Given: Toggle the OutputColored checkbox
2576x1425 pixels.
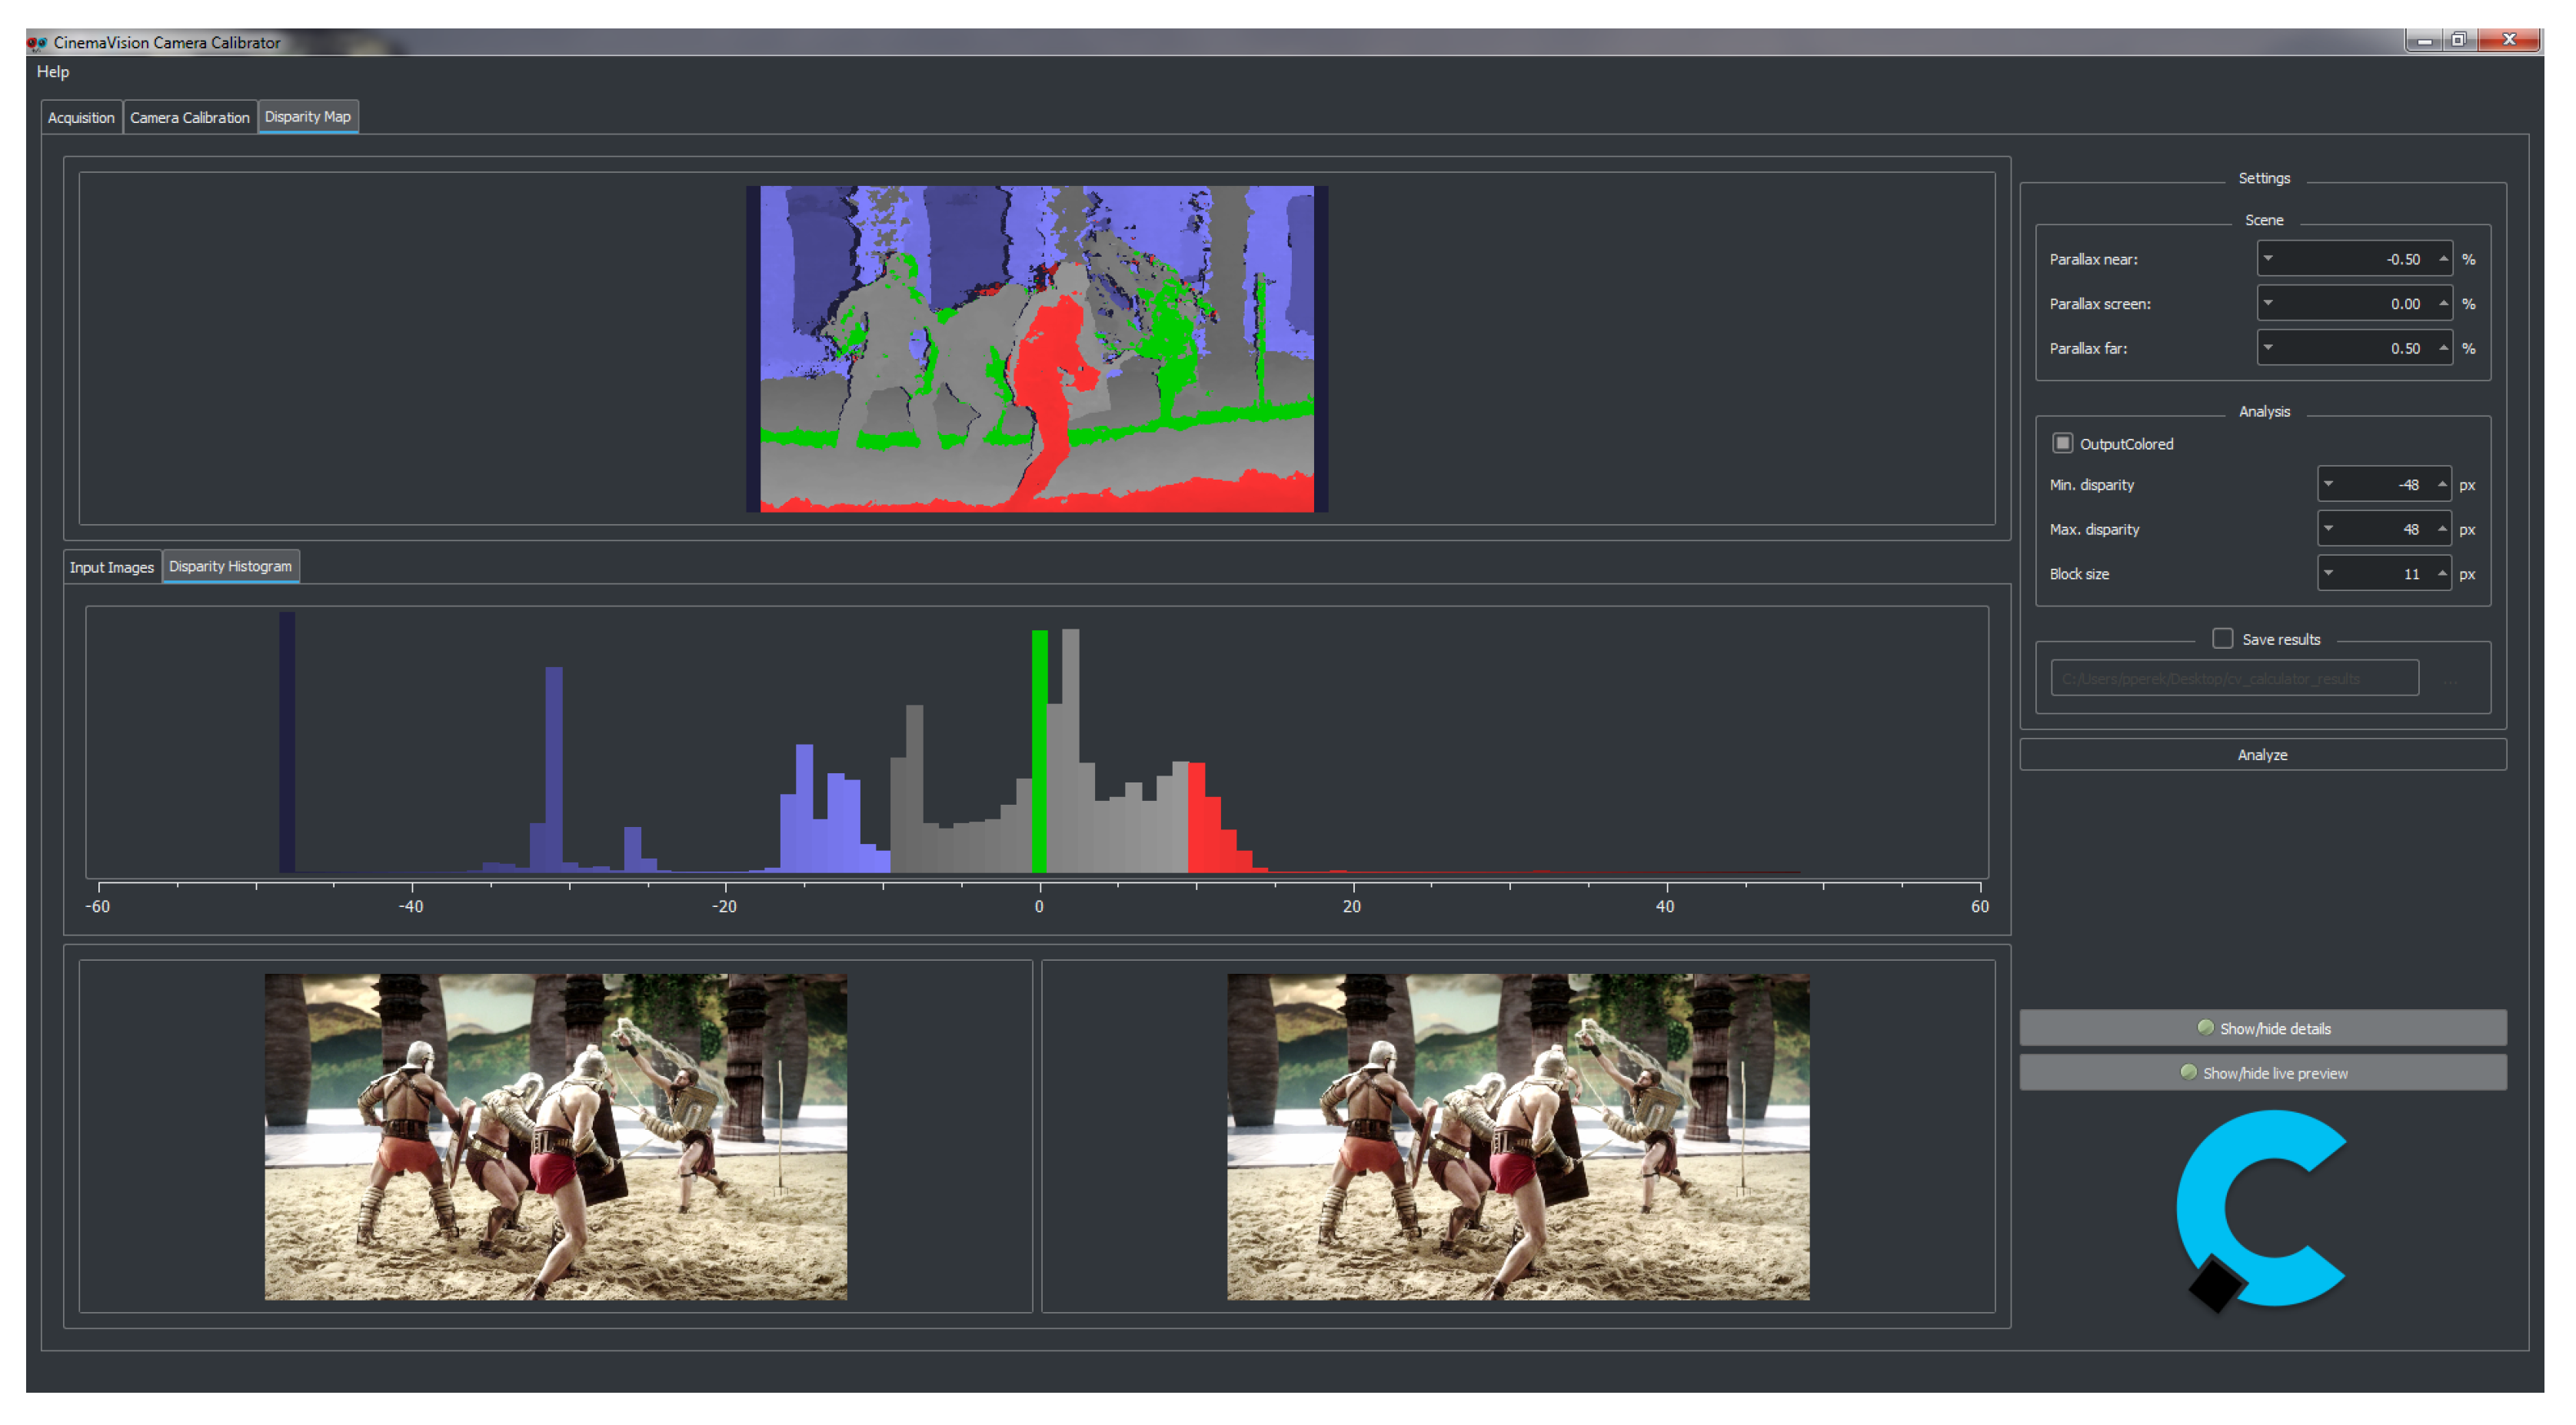Looking at the screenshot, I should (x=2062, y=443).
